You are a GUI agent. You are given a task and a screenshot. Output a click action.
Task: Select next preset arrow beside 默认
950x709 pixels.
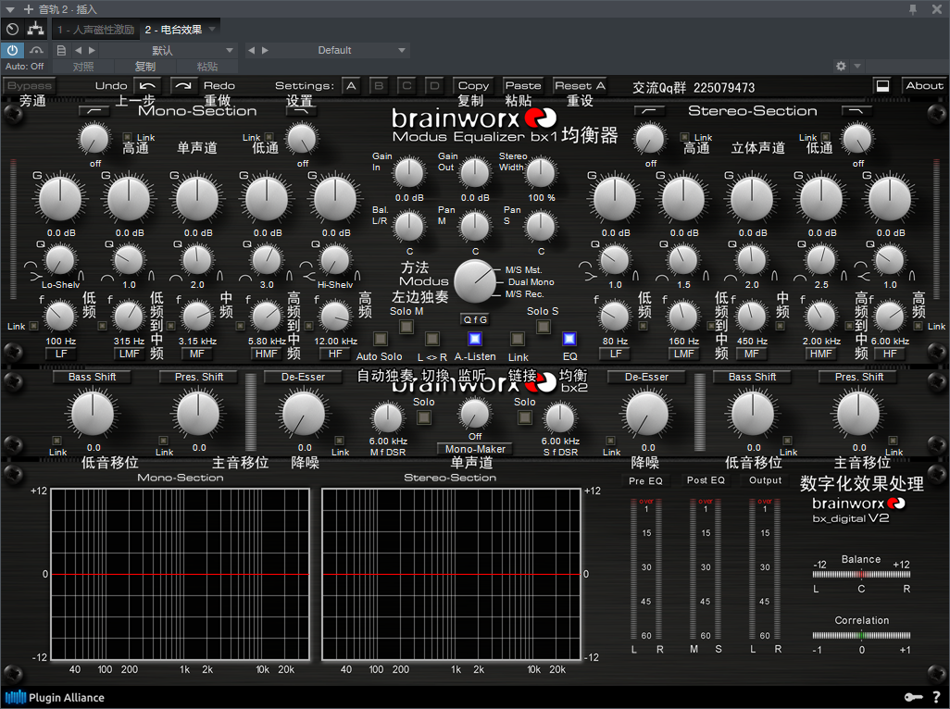pos(92,50)
